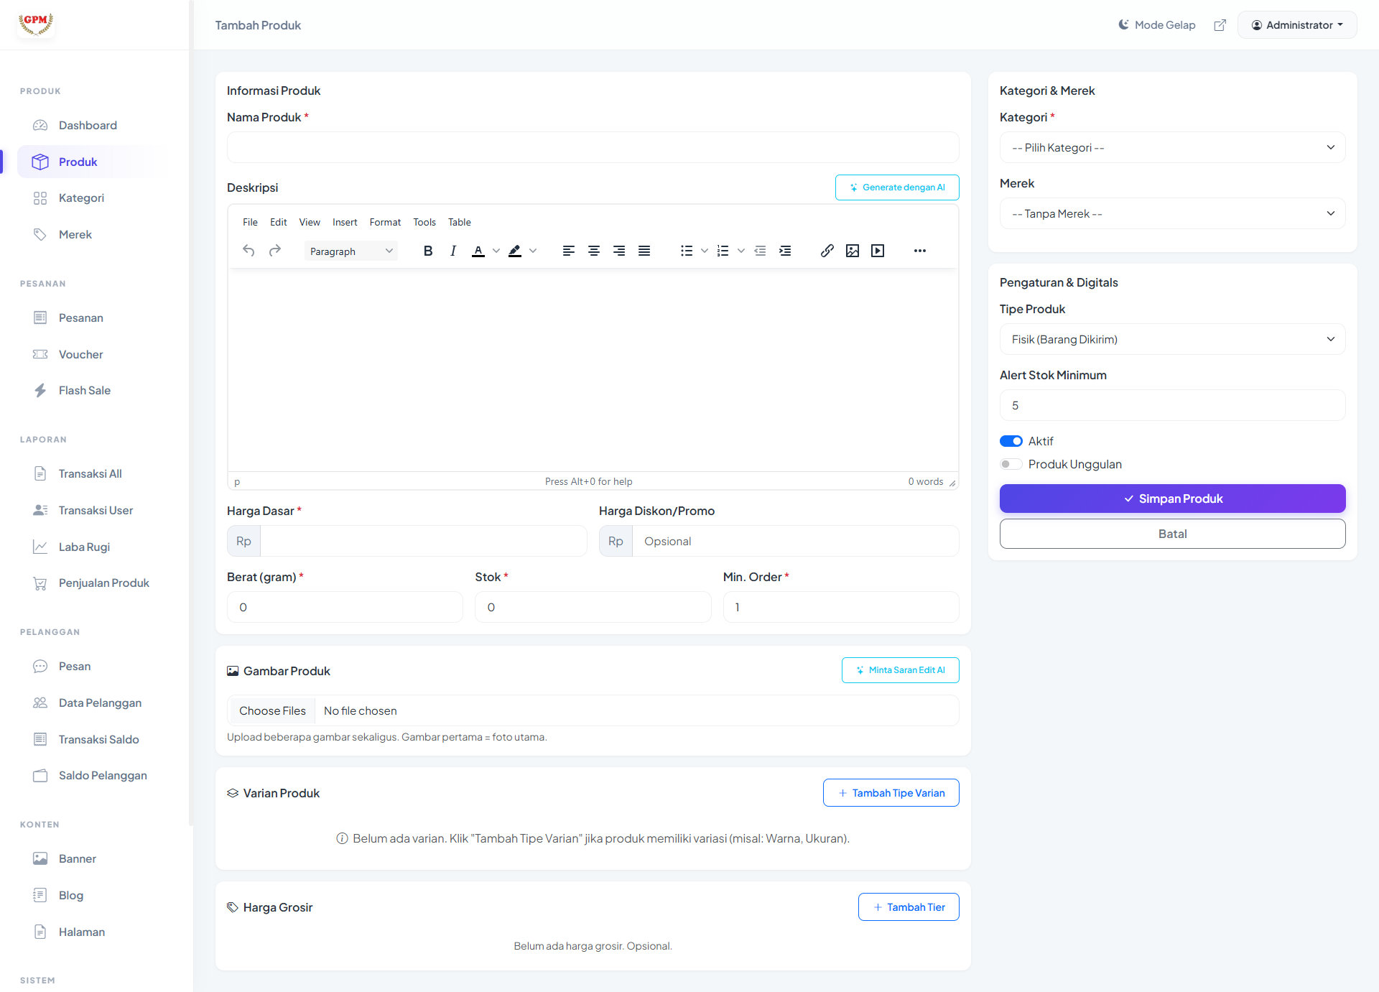
Task: Expand the Tipe Produk select box
Action: coord(1172,339)
